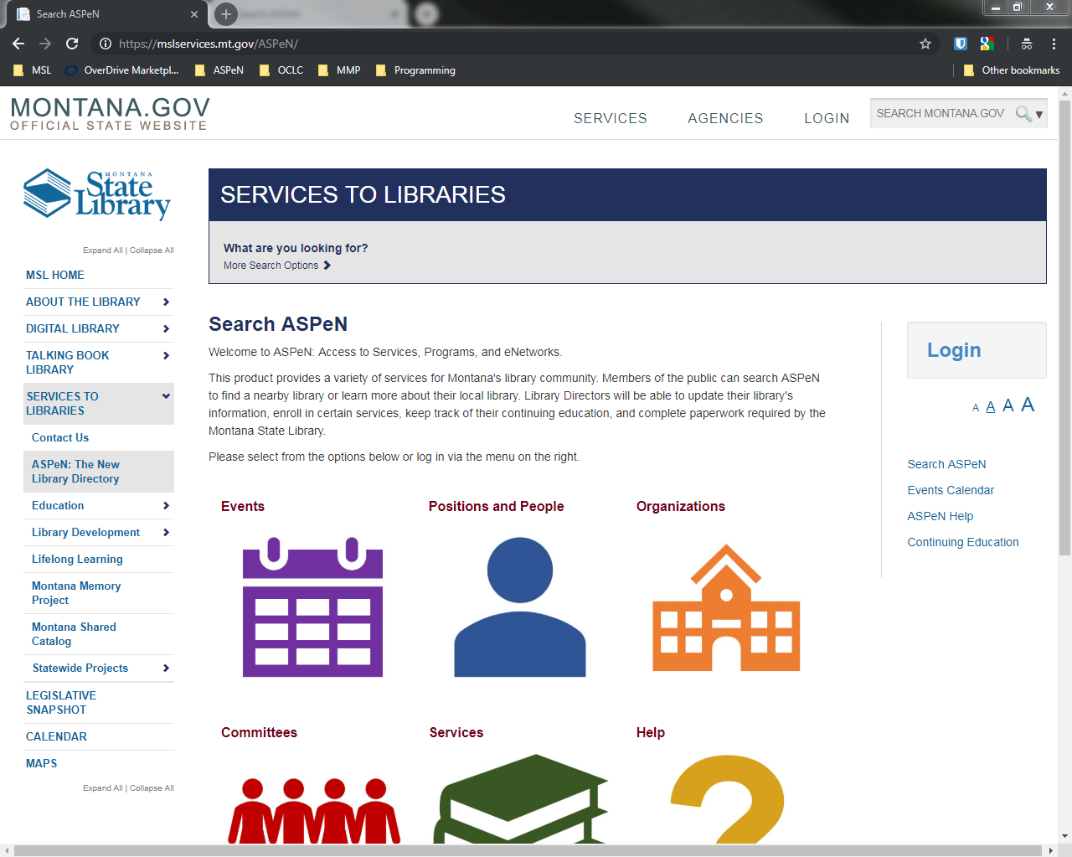The image size is (1072, 857).
Task: Click the Events heading link
Action: (243, 506)
